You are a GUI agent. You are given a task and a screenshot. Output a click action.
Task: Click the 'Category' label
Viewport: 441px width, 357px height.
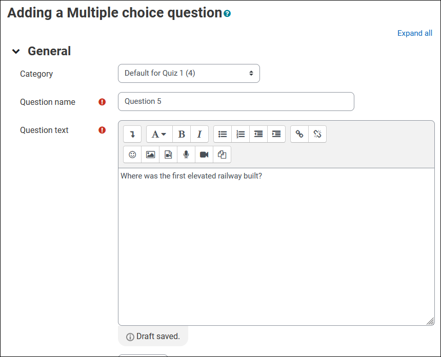pos(36,74)
